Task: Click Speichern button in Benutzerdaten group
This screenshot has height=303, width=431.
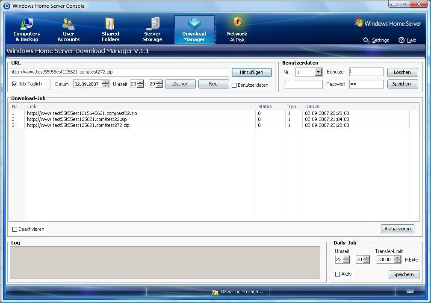Action: tap(403, 84)
